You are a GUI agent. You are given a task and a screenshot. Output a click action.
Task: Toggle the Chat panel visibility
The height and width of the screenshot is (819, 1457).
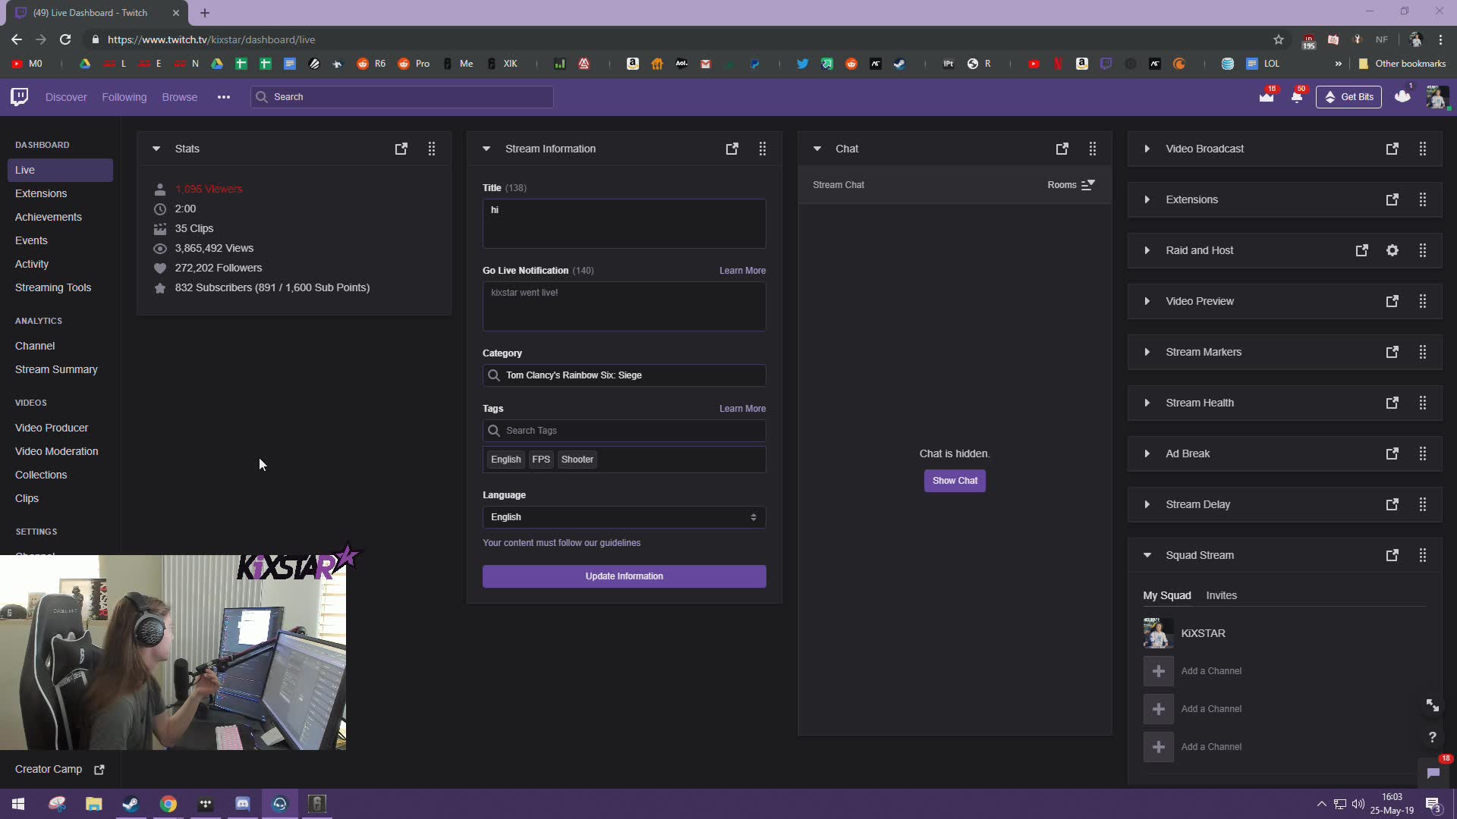[817, 148]
